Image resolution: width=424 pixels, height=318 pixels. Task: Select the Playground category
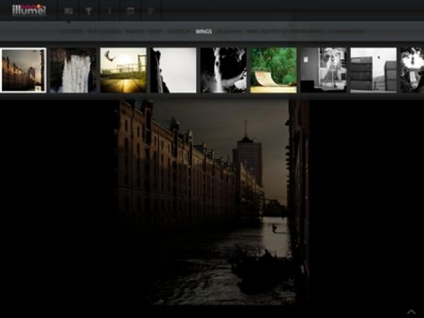[x=104, y=32]
